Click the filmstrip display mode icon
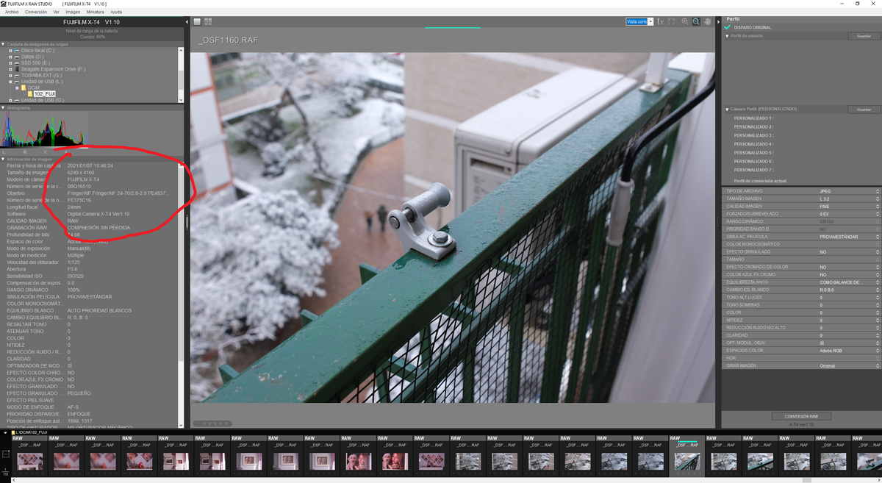Image resolution: width=882 pixels, height=483 pixels. [x=6, y=457]
